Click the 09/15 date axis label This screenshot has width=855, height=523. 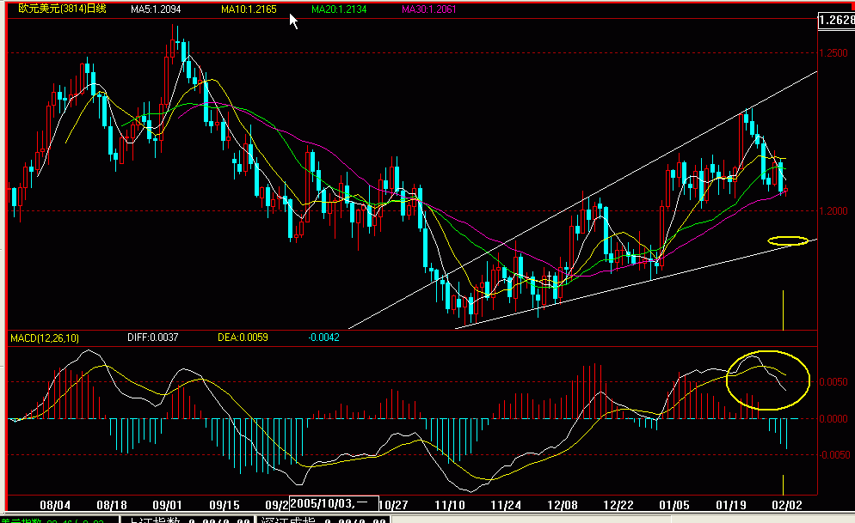click(225, 505)
